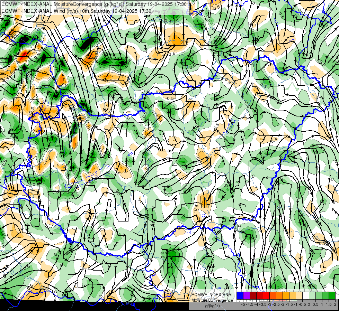339x311 pixels.
Task: Pick the light orange swatch between -1.5 and -1
Action: [293, 295]
